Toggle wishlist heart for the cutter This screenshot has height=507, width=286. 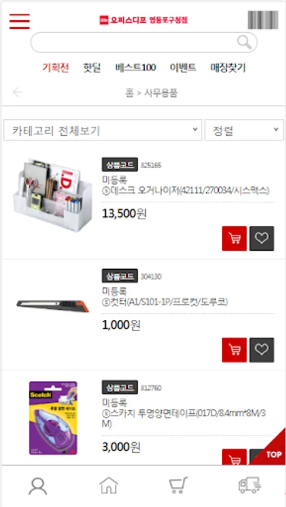(x=262, y=350)
